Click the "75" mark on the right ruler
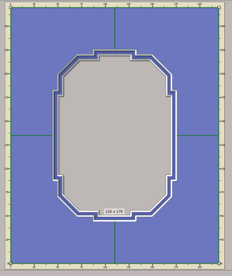The width and height of the screenshot is (232, 276). [222, 192]
